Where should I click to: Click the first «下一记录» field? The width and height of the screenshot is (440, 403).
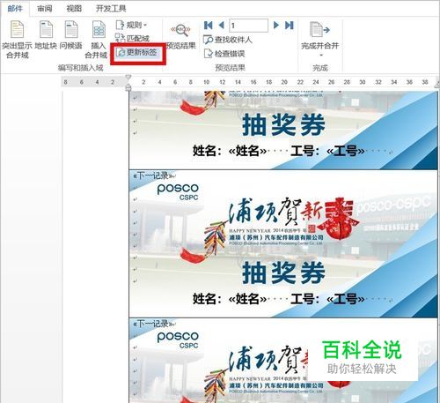tap(152, 176)
